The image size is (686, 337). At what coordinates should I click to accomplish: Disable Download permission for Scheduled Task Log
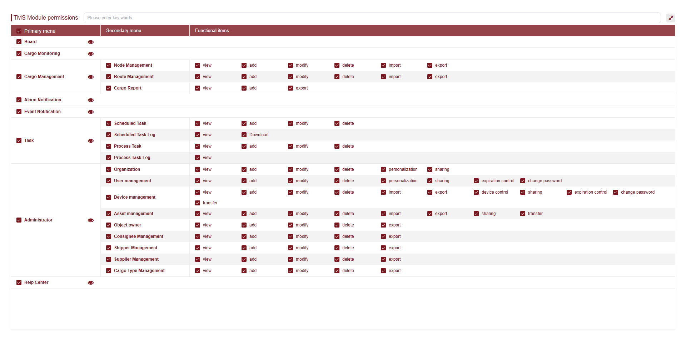244,135
